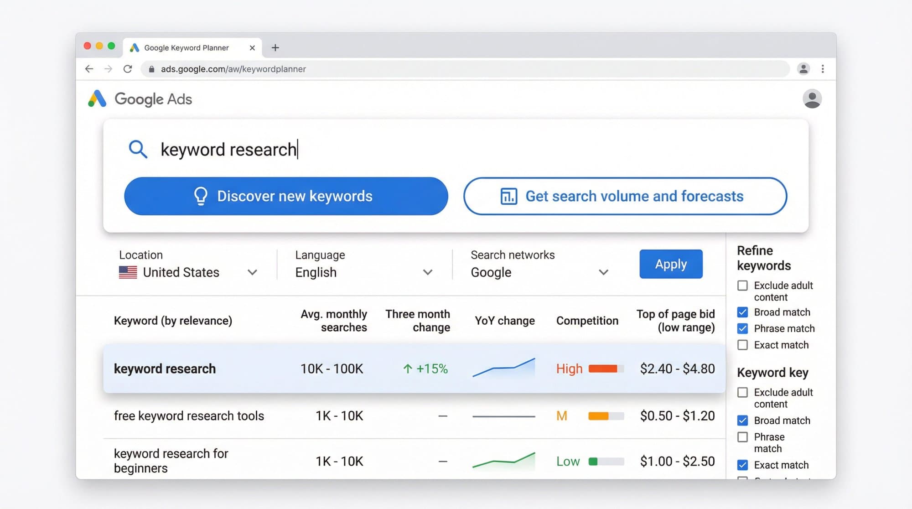Open the Language dropdown
Image resolution: width=912 pixels, height=509 pixels.
pyautogui.click(x=363, y=272)
